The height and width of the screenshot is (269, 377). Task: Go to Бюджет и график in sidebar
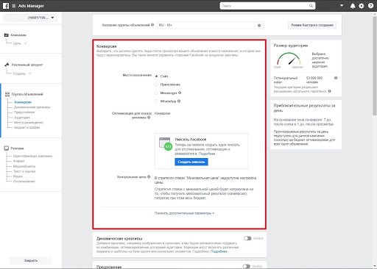pyautogui.click(x=27, y=127)
